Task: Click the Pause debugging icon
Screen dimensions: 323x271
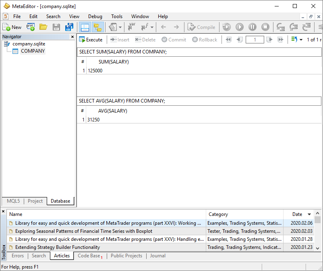Action: pos(253,27)
